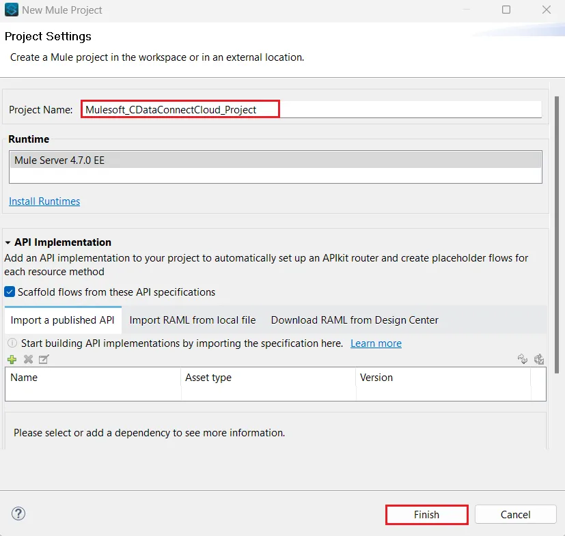Open the Download RAML from Design Center tab
Image resolution: width=565 pixels, height=536 pixels.
tap(353, 320)
